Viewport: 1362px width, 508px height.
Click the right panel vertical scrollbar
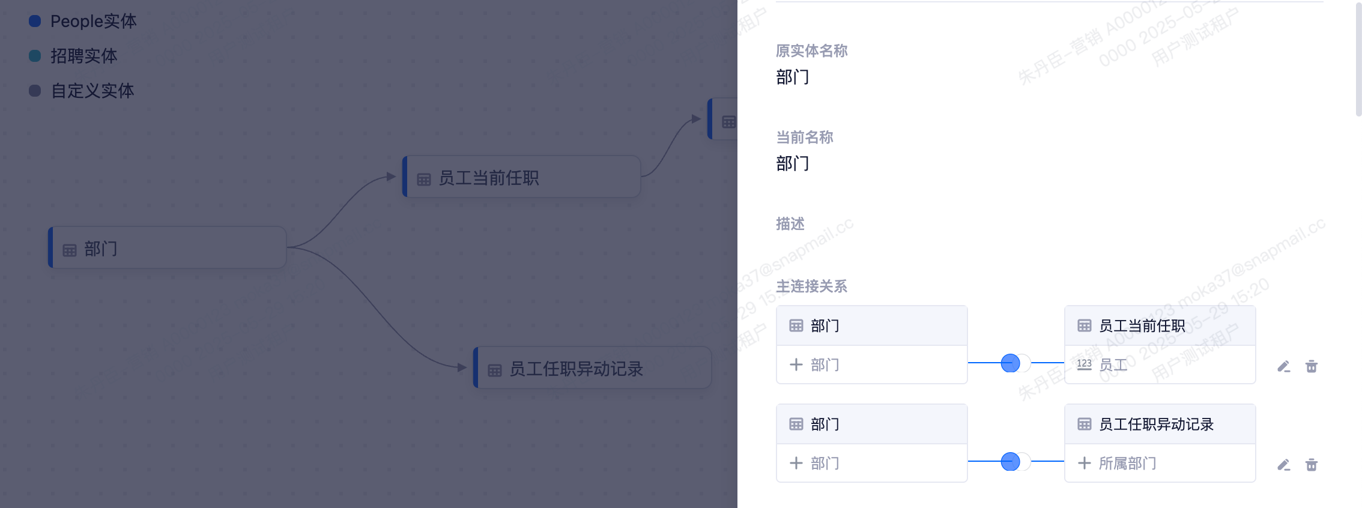(x=1358, y=58)
